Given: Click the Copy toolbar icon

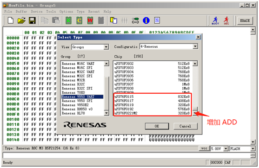Looking at the screenshot, I should click(45, 20).
